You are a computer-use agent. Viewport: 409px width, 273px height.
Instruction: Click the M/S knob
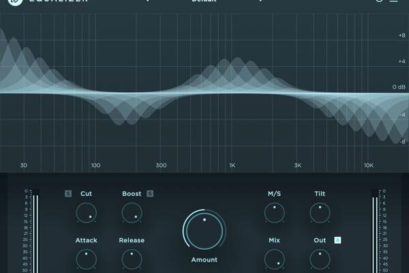[275, 213]
